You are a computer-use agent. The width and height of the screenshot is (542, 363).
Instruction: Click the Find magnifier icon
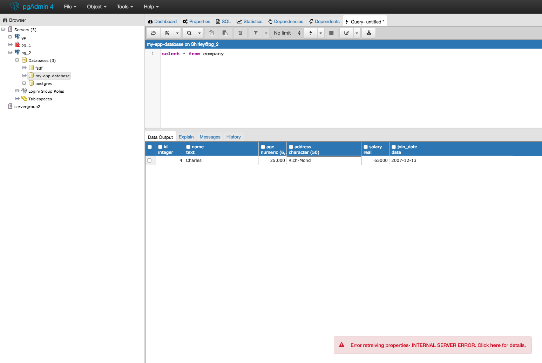pyautogui.click(x=189, y=33)
